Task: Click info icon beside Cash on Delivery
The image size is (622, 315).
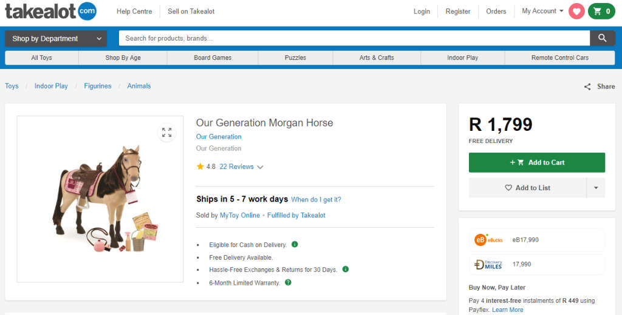Action: click(295, 244)
